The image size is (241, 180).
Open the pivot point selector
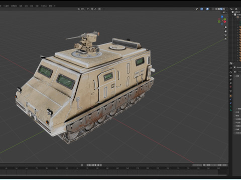click(88, 9)
